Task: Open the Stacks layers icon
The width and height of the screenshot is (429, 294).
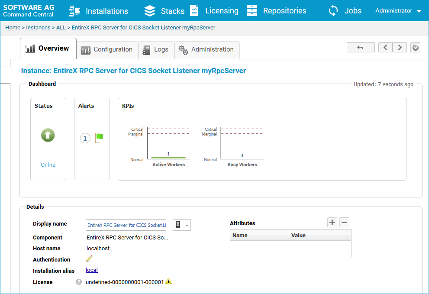Action: point(150,11)
